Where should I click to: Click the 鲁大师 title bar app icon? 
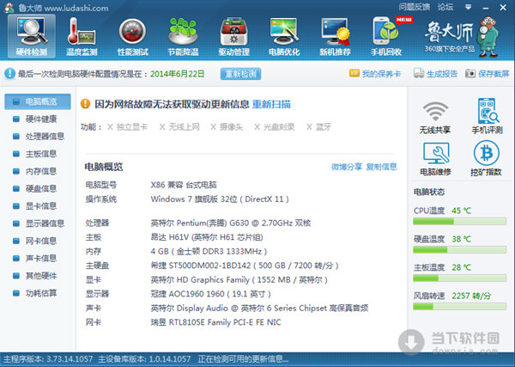point(9,7)
